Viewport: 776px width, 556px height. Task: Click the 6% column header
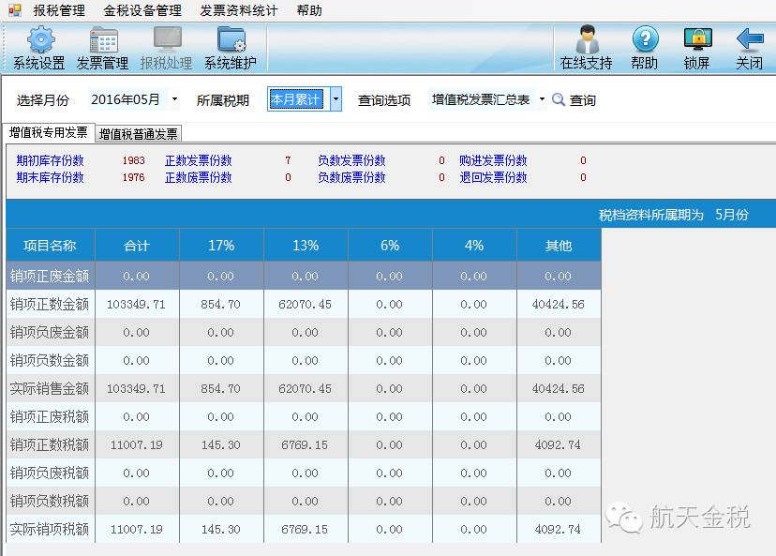[x=390, y=245]
